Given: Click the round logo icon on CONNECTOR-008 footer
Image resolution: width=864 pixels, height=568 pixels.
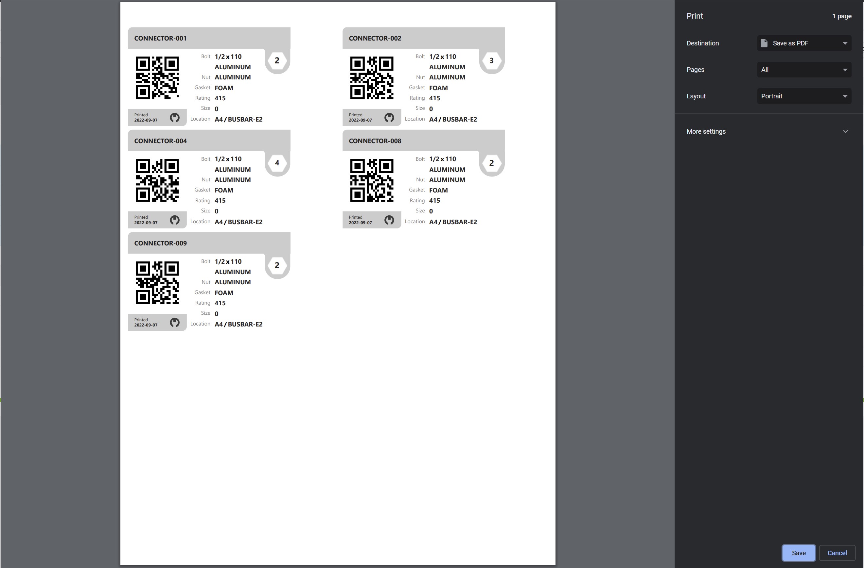Looking at the screenshot, I should (389, 220).
